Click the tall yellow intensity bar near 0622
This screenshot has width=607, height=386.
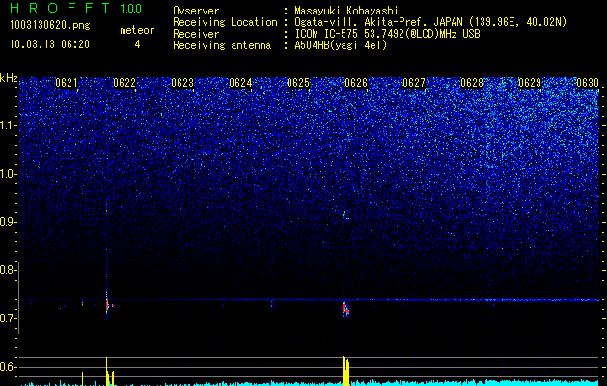coord(107,372)
